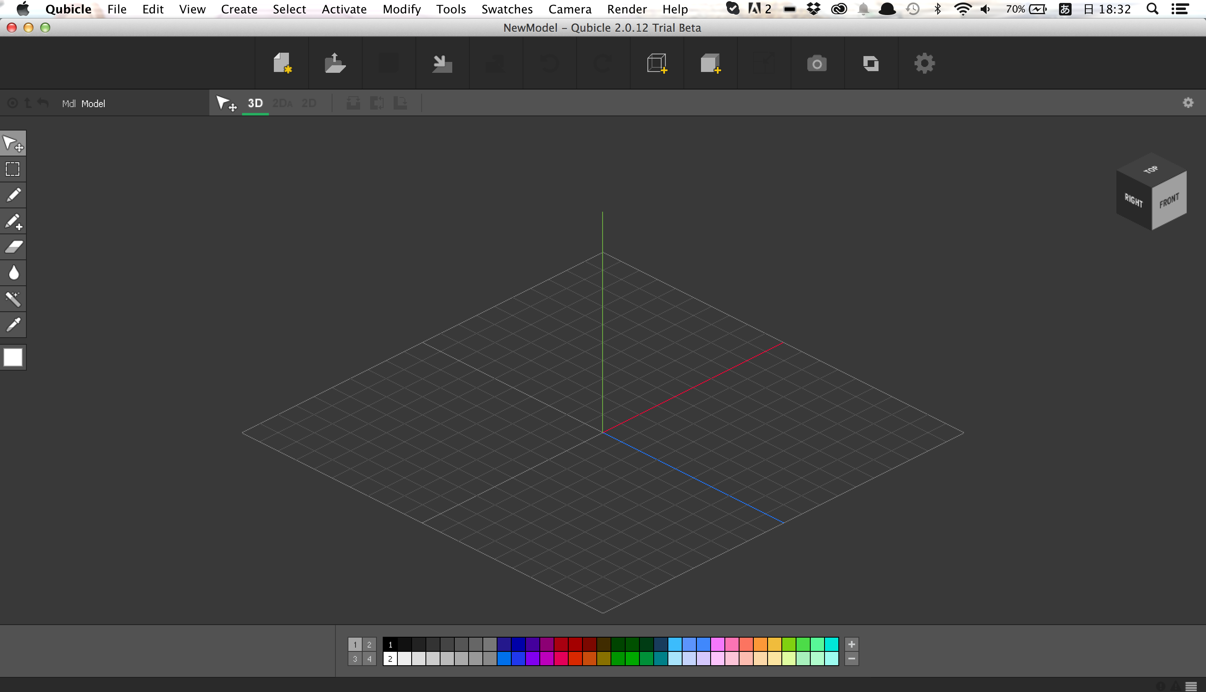This screenshot has height=692, width=1206.
Task: Select the Pencil tool
Action: coord(13,195)
